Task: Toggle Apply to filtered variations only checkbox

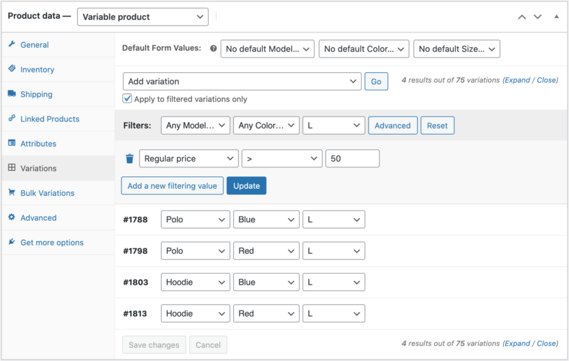Action: click(x=127, y=99)
